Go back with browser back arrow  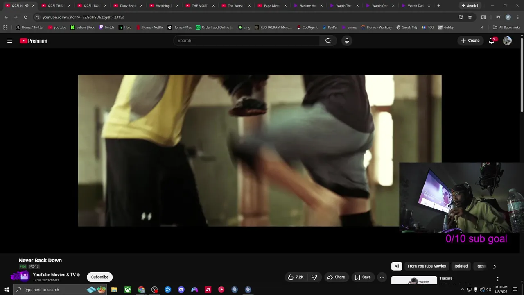point(6,17)
